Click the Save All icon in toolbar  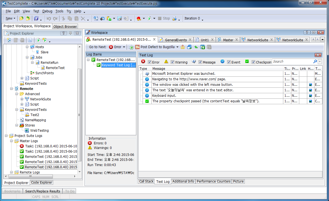(x=36, y=18)
